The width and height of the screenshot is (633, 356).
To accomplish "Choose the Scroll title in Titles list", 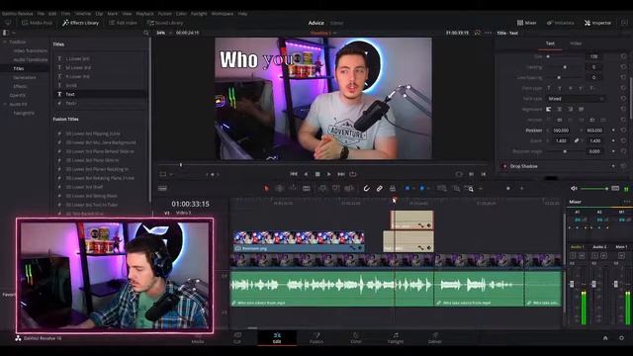I will [71, 85].
